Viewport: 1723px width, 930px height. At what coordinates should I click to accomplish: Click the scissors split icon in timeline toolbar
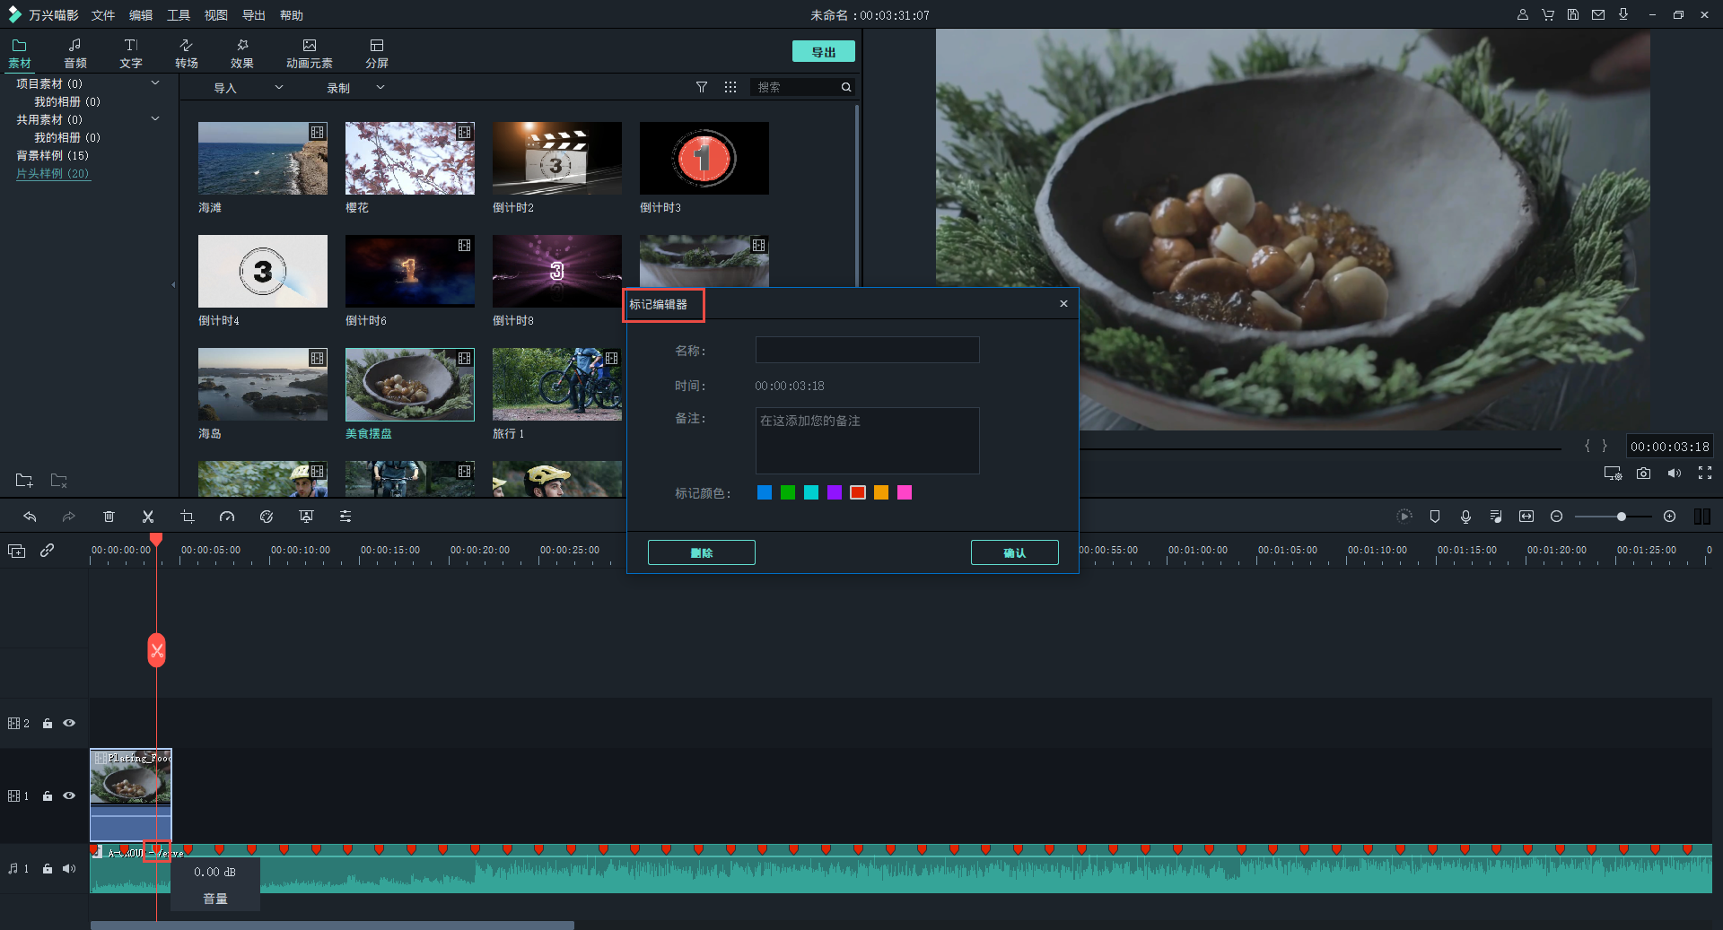pyautogui.click(x=148, y=517)
